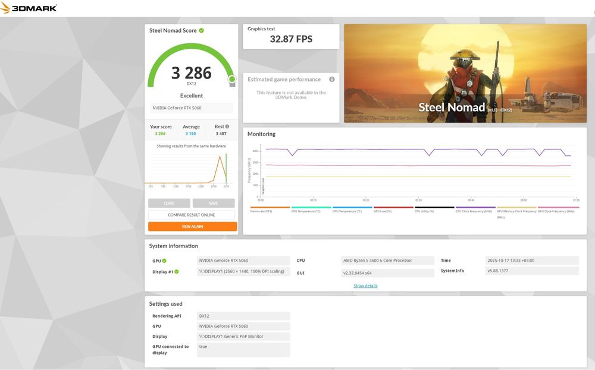Click 'Showing results from the same hardware' text

pos(191,146)
